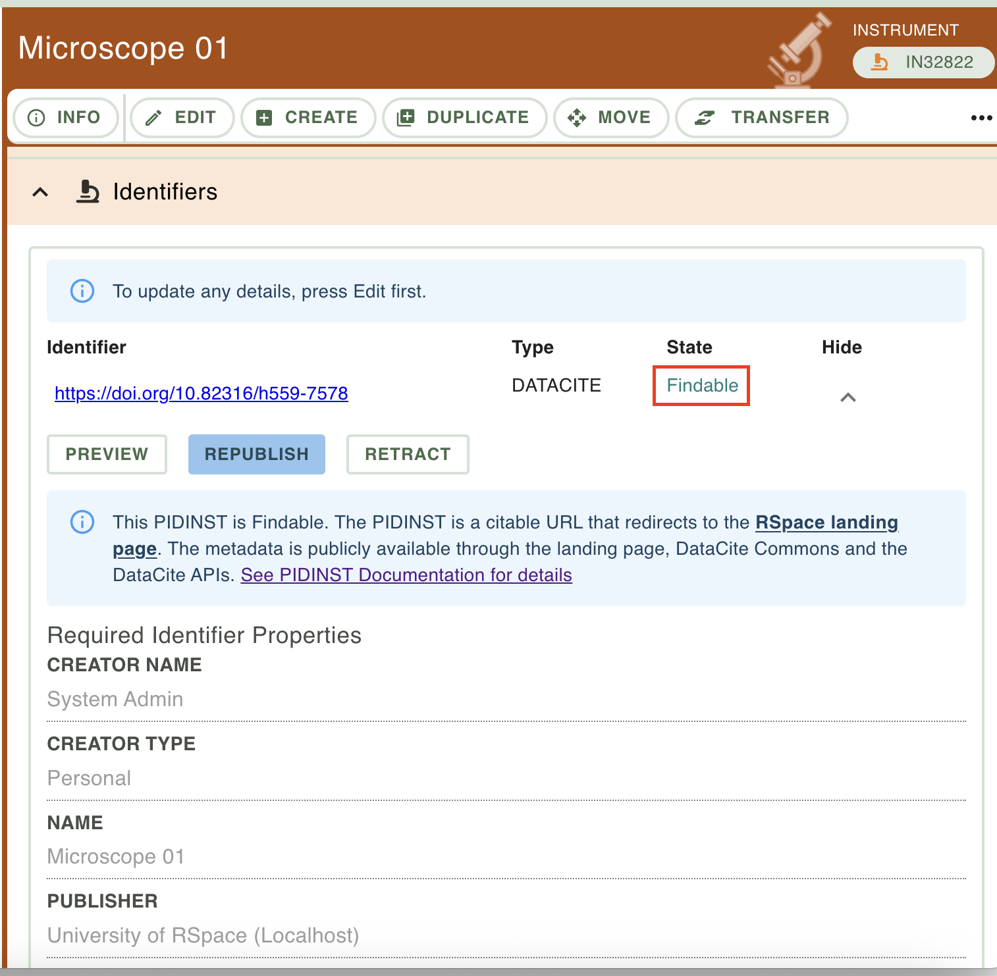Click the Identifiers section heading
997x976 pixels.
pyautogui.click(x=165, y=192)
